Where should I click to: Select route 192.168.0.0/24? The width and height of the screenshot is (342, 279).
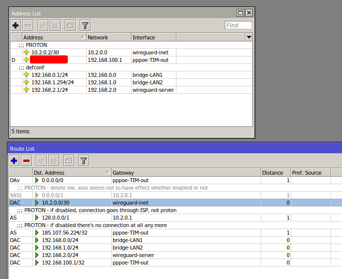point(175,240)
